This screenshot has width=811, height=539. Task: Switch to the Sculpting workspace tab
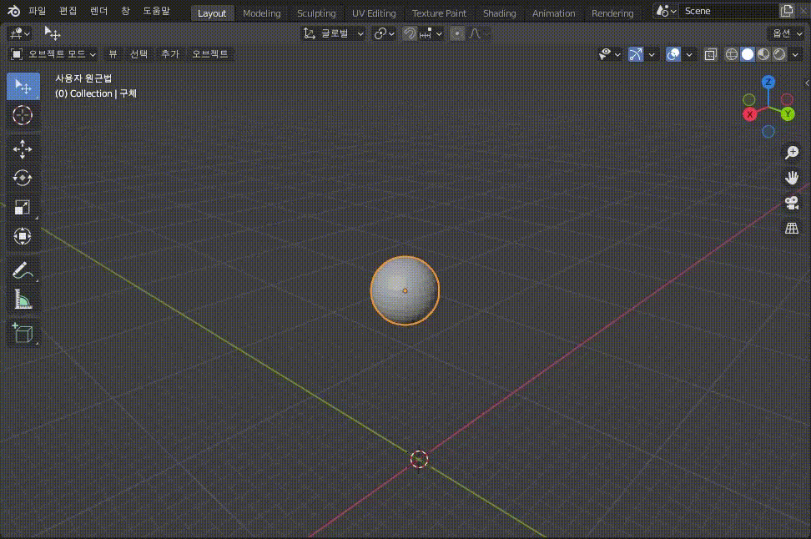(316, 13)
